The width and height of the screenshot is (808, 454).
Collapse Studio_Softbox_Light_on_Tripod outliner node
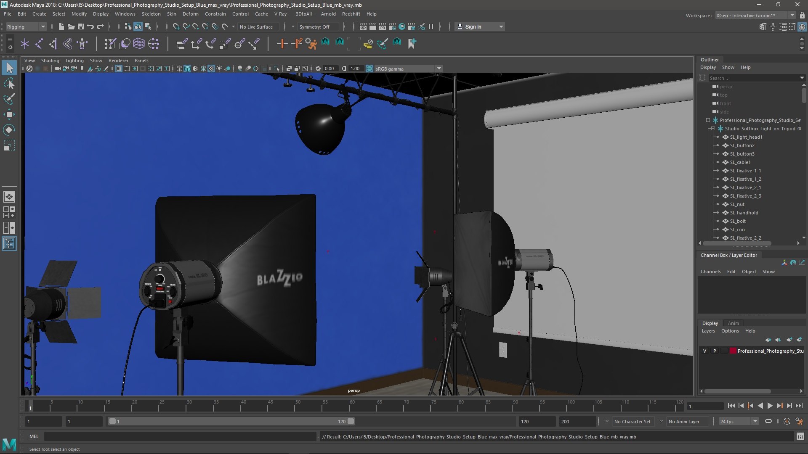713,129
